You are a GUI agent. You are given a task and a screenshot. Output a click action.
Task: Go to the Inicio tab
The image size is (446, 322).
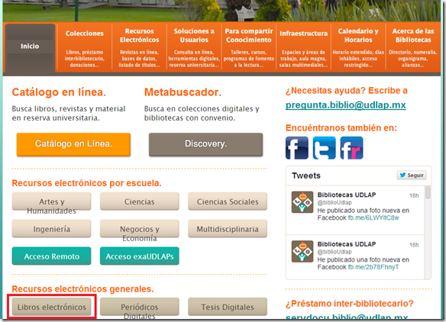(x=30, y=47)
